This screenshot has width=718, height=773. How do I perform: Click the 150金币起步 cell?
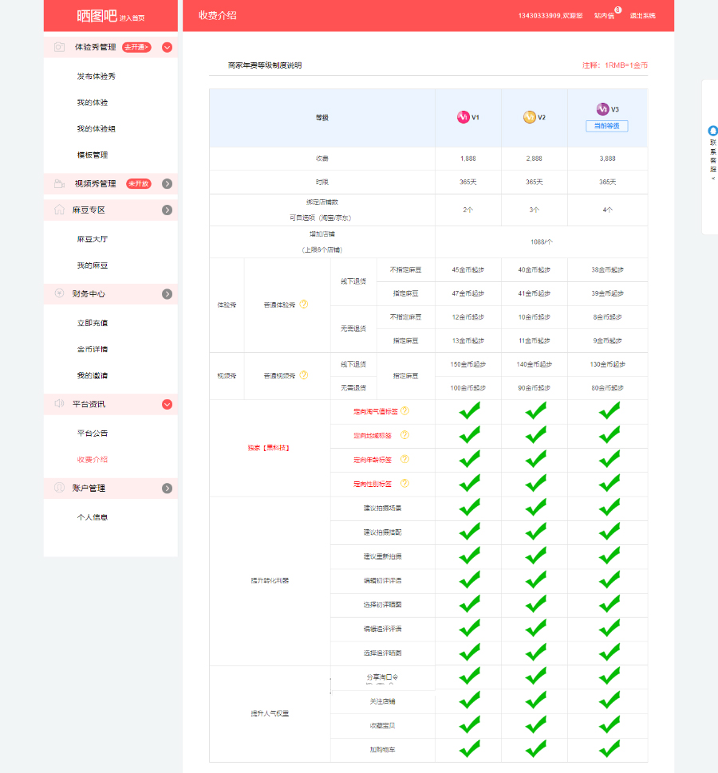pyautogui.click(x=467, y=364)
